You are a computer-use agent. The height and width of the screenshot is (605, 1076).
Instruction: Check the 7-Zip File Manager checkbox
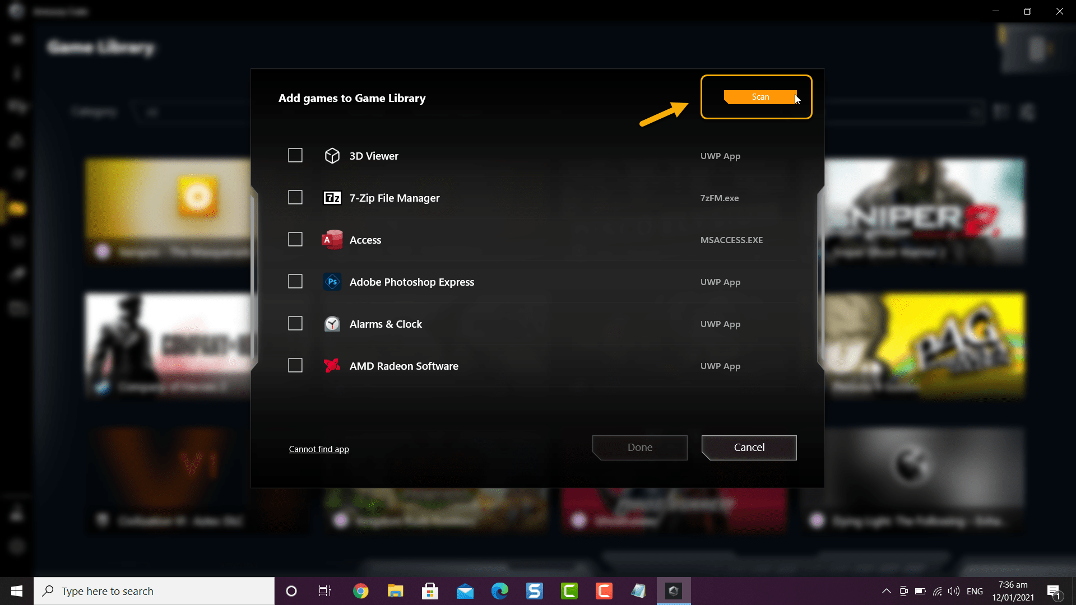click(295, 197)
